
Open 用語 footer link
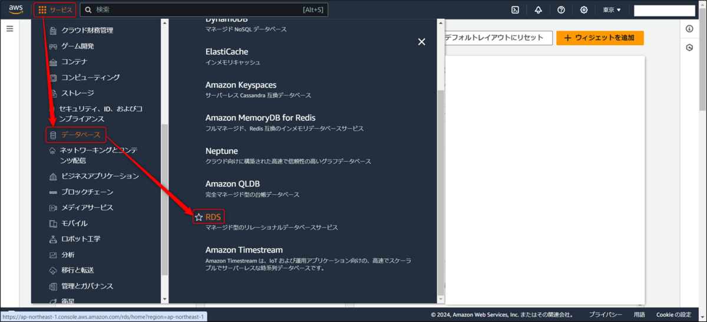tap(639, 315)
